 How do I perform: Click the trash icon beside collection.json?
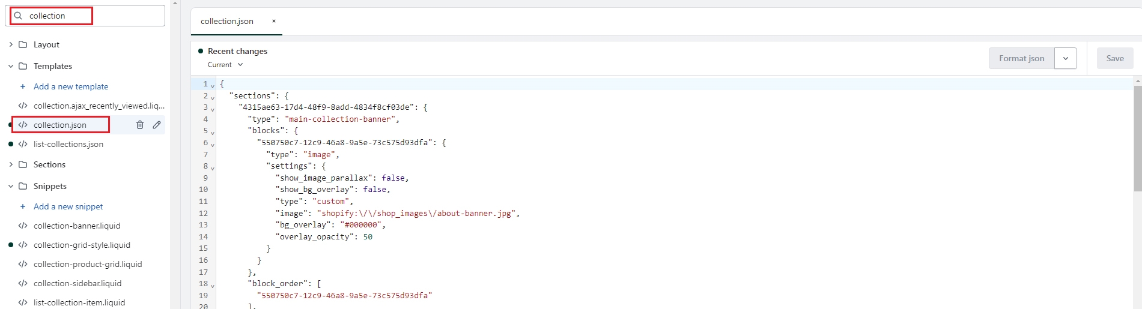click(x=140, y=125)
